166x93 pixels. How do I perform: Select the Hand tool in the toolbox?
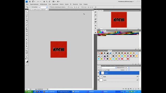click(27, 55)
